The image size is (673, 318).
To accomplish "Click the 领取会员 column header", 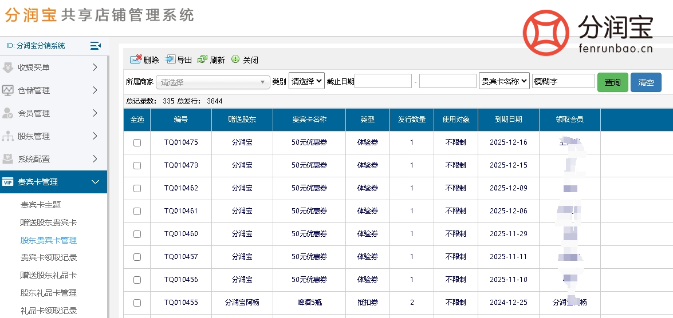I will click(569, 120).
